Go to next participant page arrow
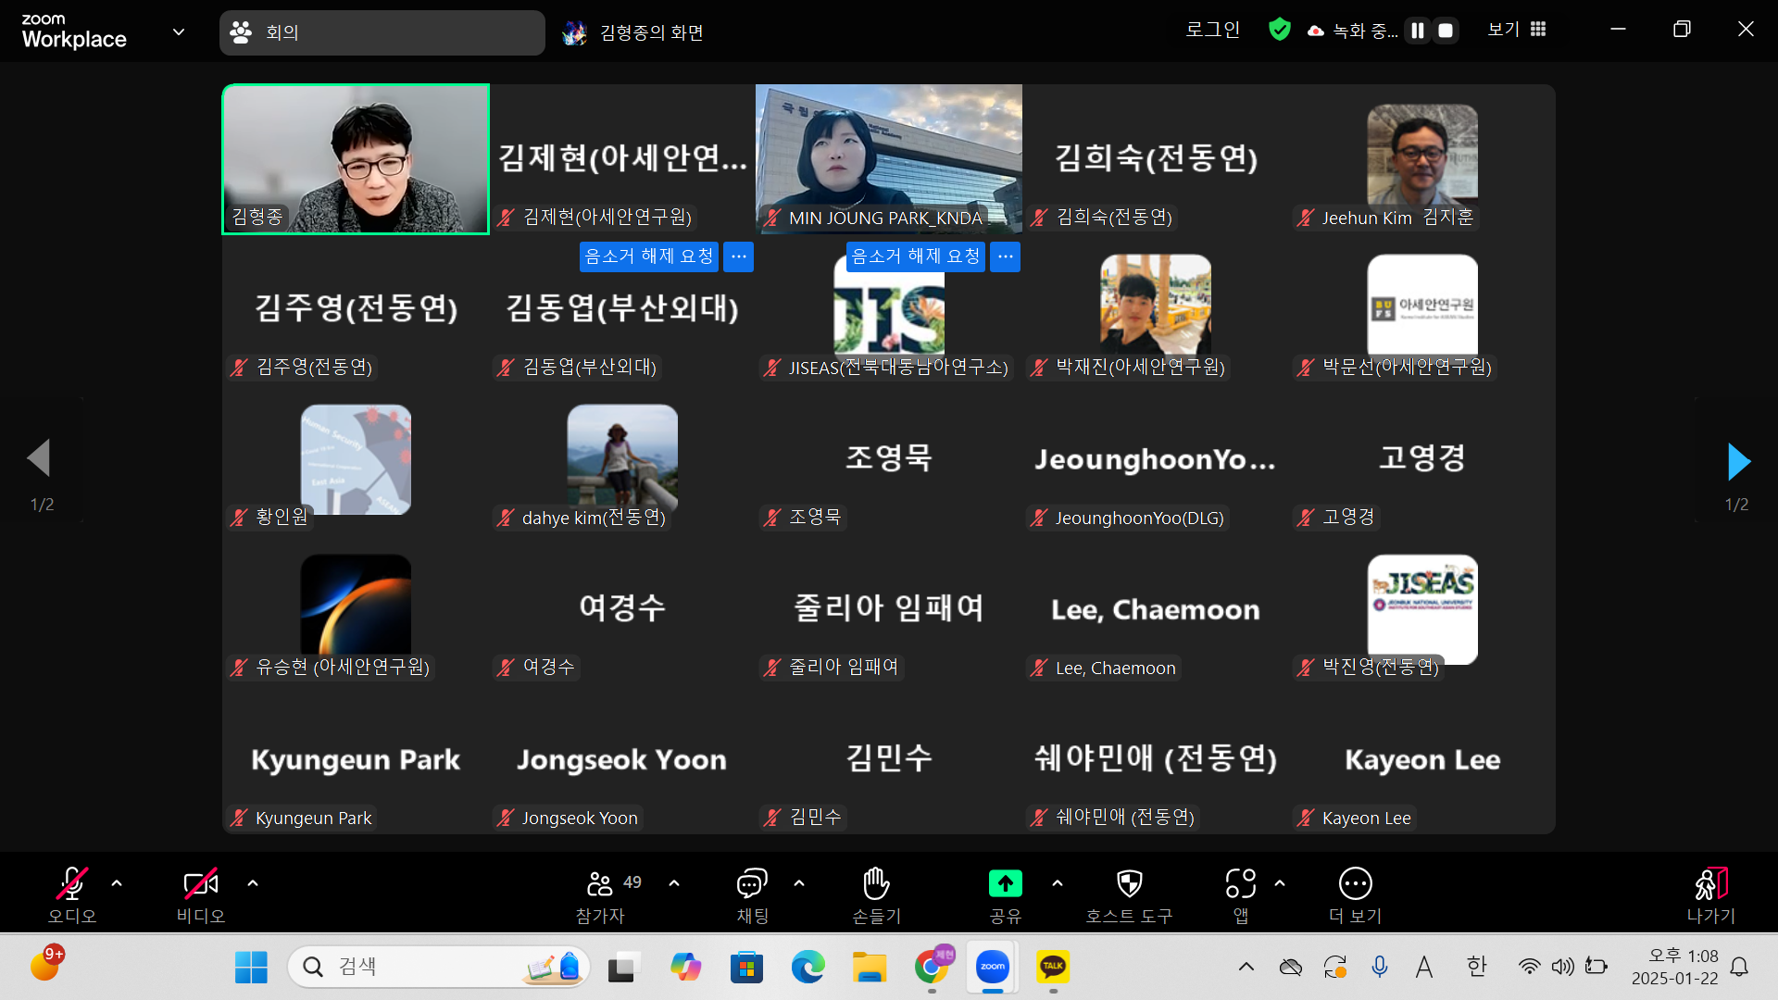The image size is (1778, 1000). (x=1737, y=461)
